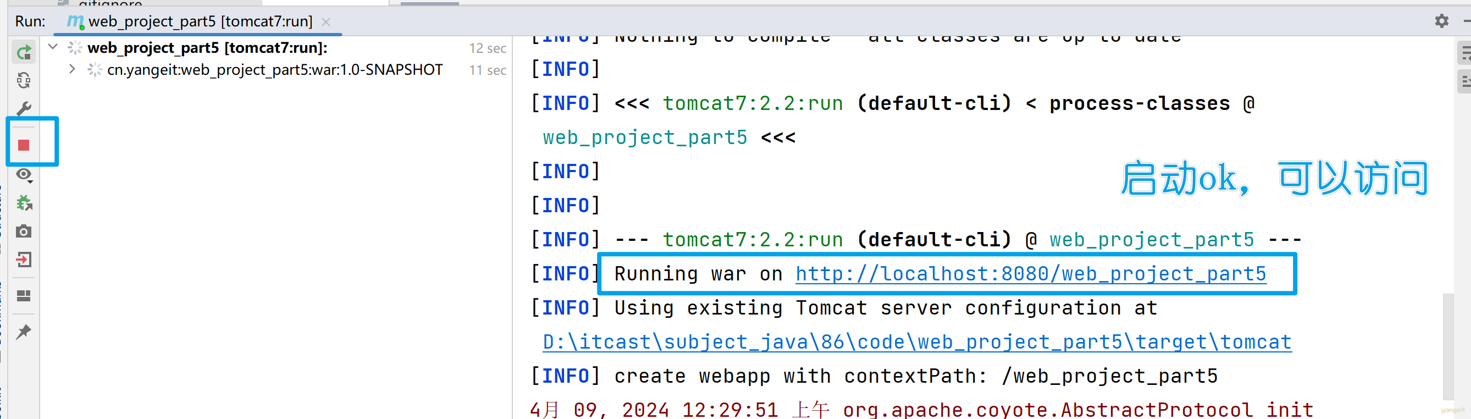Select cn.yangeit:web_project_part5:war:1.0-SNAPSHOT row
1471x419 pixels.
275,70
